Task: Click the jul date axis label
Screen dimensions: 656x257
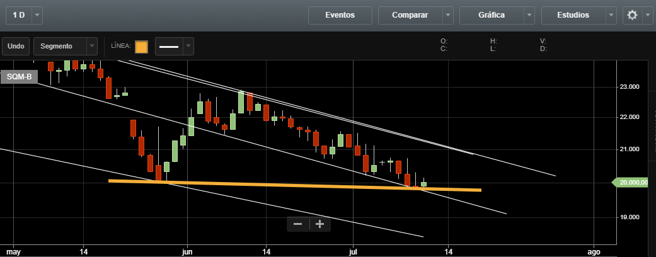Action: [x=354, y=252]
